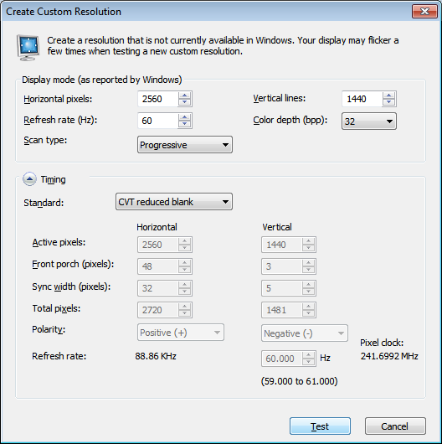Increase Vertical lines with up arrow

point(388,96)
